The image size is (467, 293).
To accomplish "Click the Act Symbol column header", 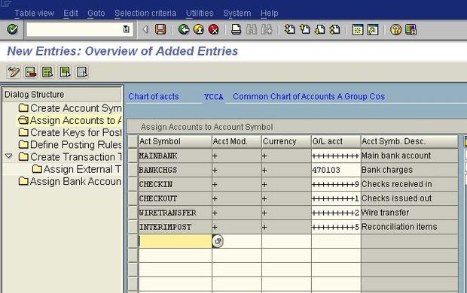I will tap(175, 141).
